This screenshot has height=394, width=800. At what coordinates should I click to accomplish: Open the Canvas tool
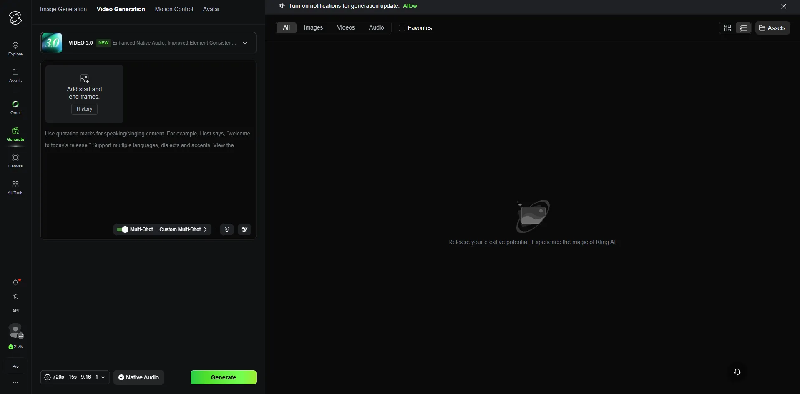pos(15,160)
